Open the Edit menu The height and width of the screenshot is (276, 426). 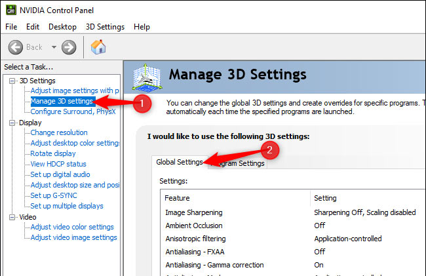tap(33, 27)
